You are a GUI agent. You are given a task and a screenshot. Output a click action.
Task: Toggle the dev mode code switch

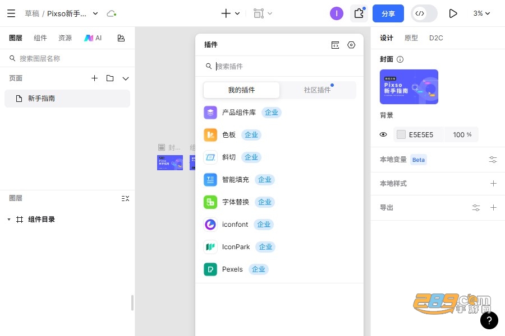point(424,13)
